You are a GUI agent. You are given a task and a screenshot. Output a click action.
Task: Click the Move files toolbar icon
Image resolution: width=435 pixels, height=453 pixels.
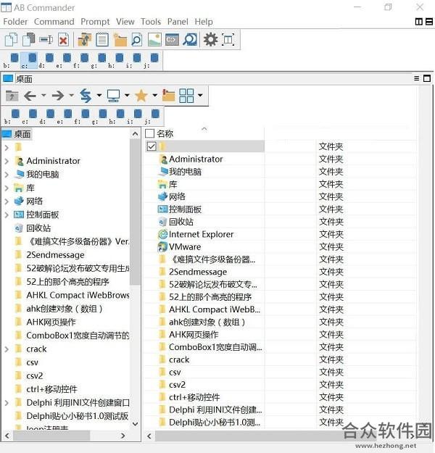pyautogui.click(x=29, y=40)
